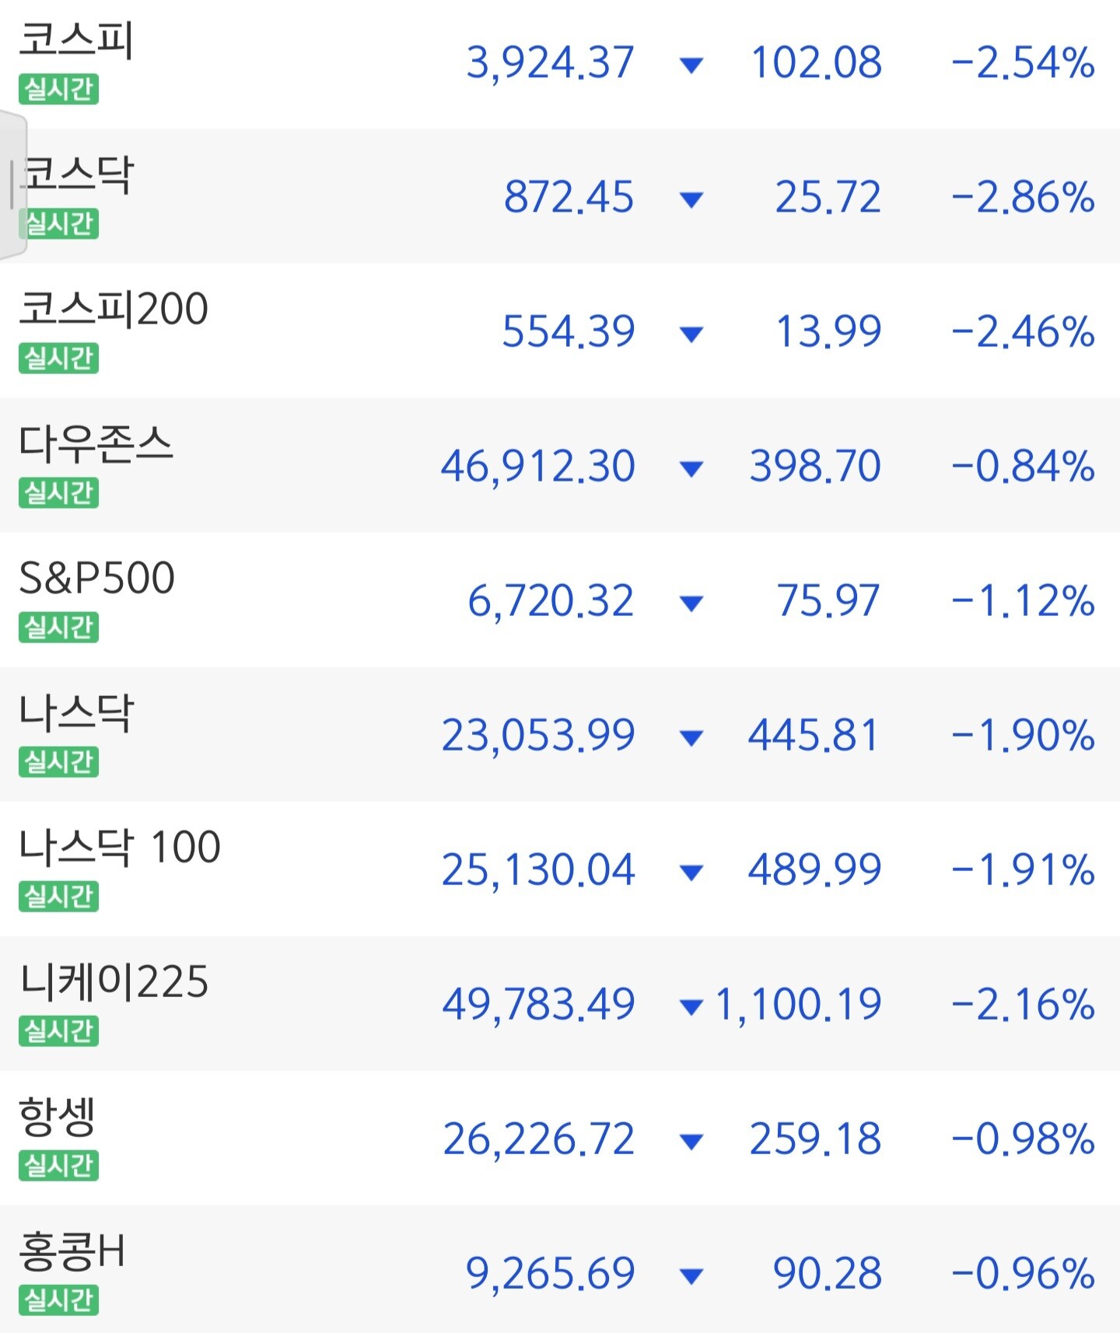Click the 코스피200 price 554.39
This screenshot has height=1333, width=1120.
coord(569,331)
